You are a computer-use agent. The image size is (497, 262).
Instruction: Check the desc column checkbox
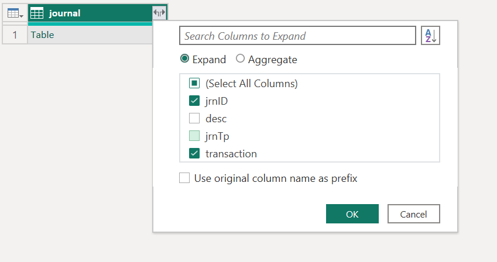(x=195, y=119)
